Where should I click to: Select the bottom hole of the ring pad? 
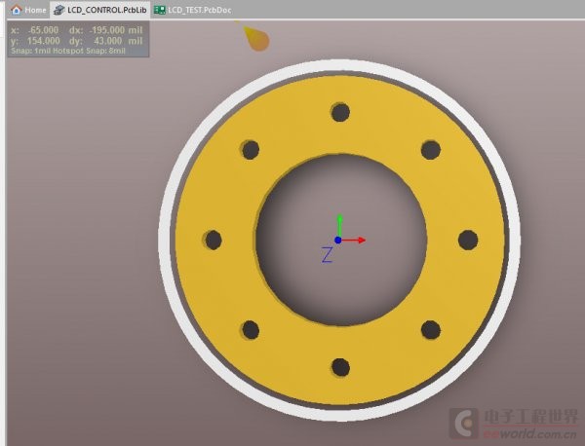click(340, 368)
